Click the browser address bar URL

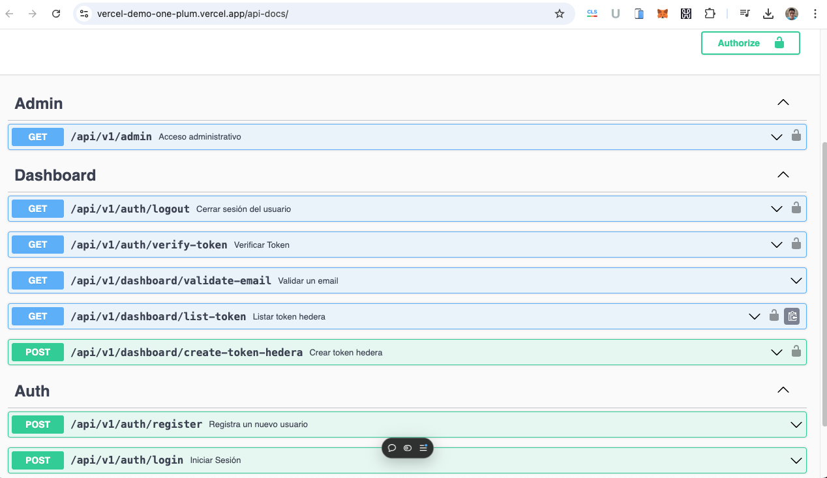pyautogui.click(x=192, y=14)
